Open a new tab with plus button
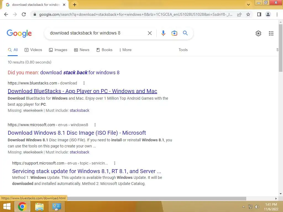283x212 pixels. pyautogui.click(x=75, y=5)
